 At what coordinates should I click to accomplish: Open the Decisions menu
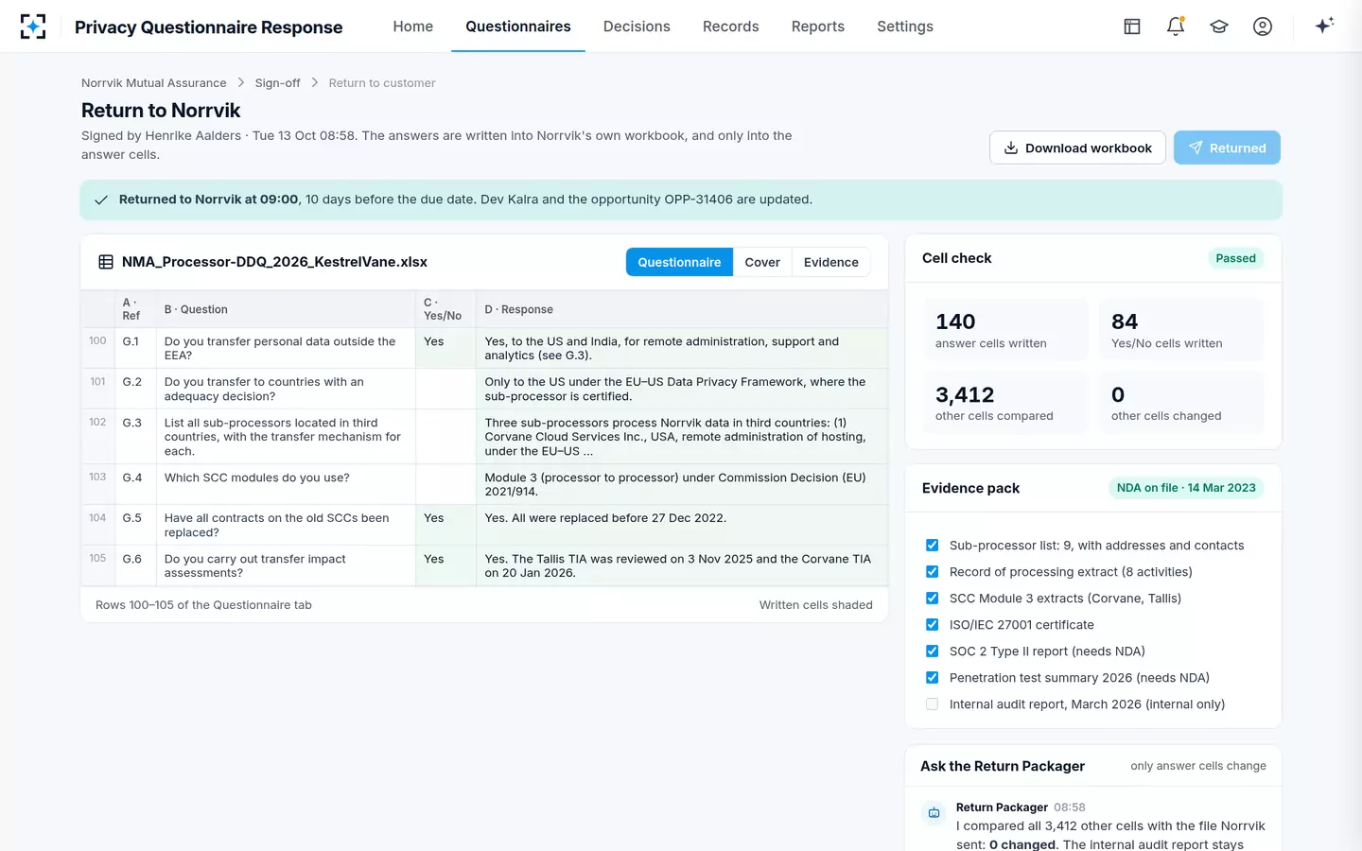[637, 26]
